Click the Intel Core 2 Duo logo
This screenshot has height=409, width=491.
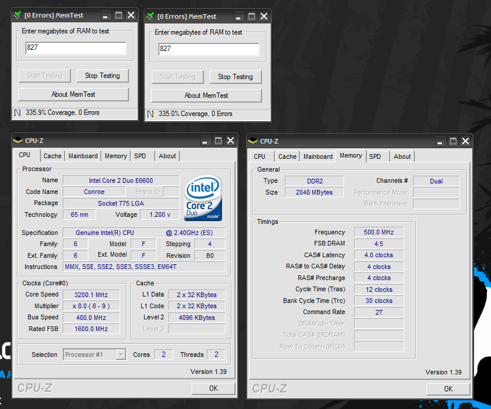(203, 199)
